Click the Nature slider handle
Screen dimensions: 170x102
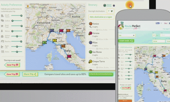pyautogui.click(x=12, y=31)
